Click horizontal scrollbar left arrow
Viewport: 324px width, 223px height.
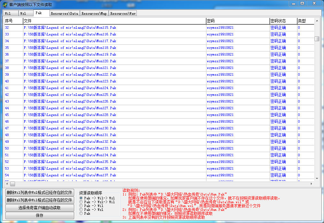coord(7,184)
